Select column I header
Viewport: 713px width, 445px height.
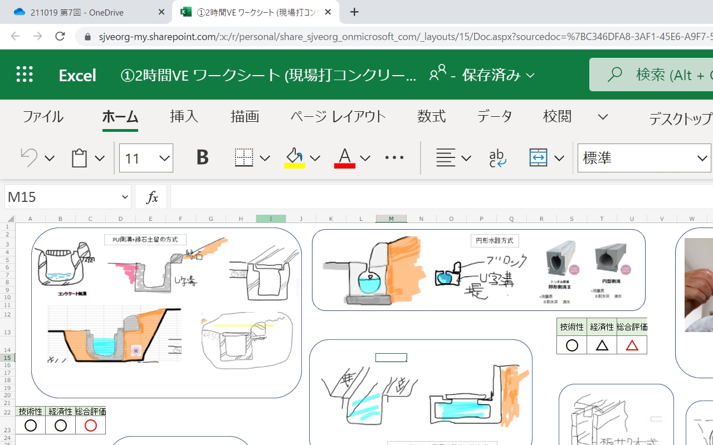pyautogui.click(x=271, y=219)
